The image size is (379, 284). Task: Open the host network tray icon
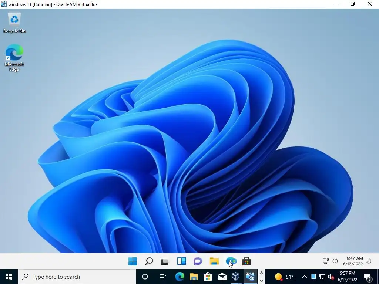tap(322, 277)
